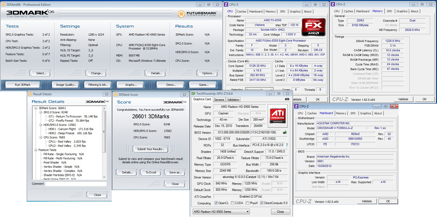Open About tab in the CPU-Z Mainboard window

378,113
